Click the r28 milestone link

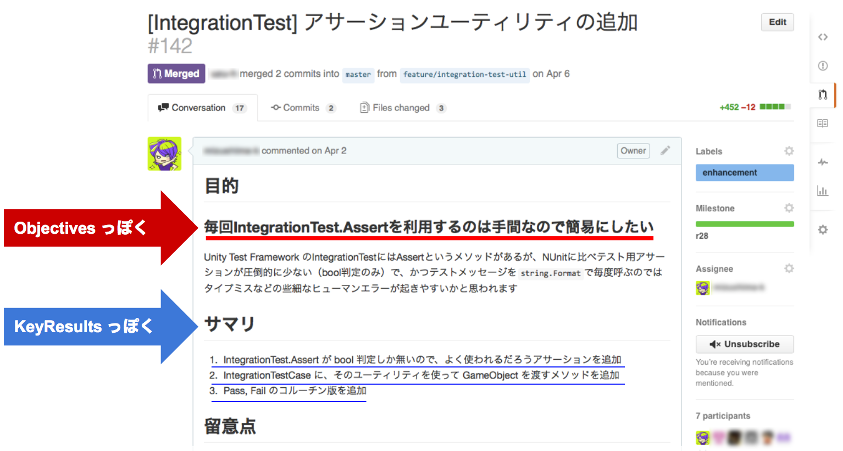(x=702, y=236)
